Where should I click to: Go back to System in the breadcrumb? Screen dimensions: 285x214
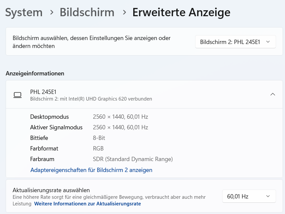coord(24,12)
